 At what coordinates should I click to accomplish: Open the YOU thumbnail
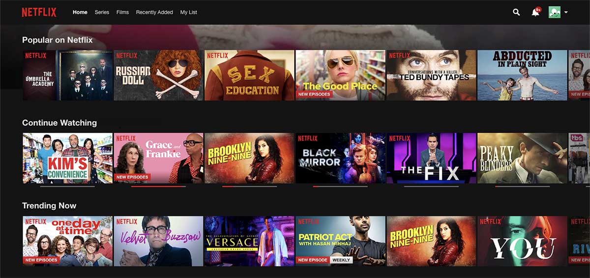pyautogui.click(x=522, y=241)
